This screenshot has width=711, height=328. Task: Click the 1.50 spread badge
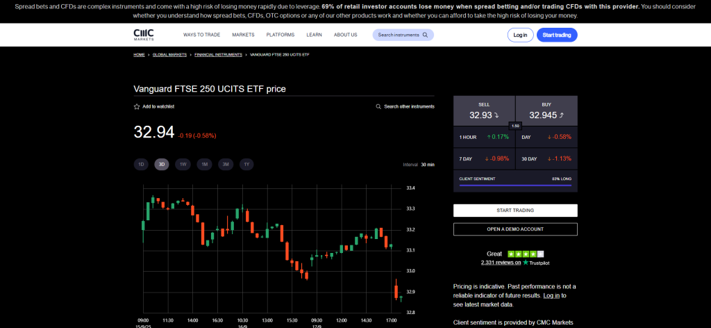[515, 126]
